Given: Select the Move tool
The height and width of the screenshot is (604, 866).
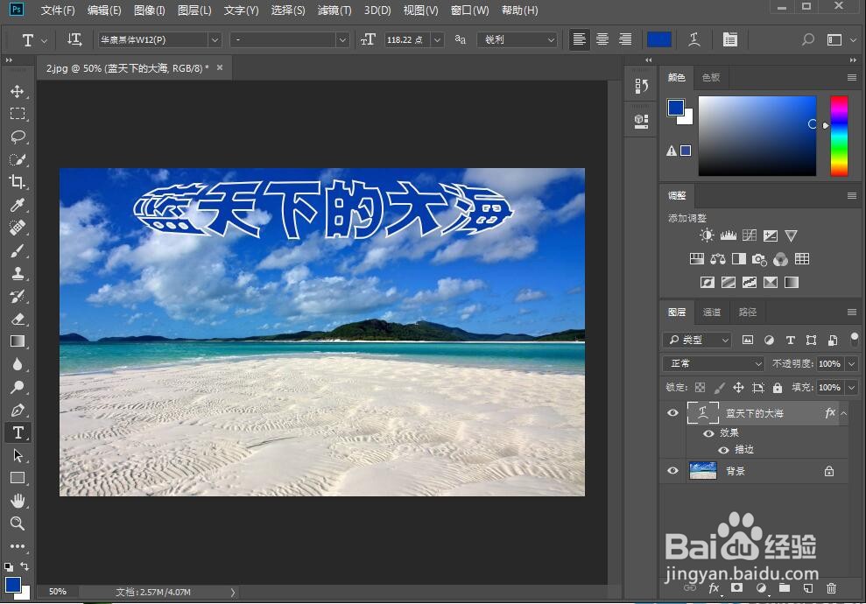Looking at the screenshot, I should pyautogui.click(x=18, y=90).
